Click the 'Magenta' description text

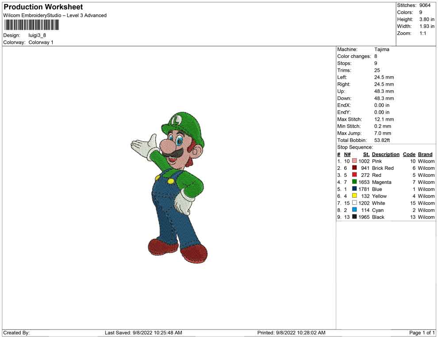(x=381, y=182)
